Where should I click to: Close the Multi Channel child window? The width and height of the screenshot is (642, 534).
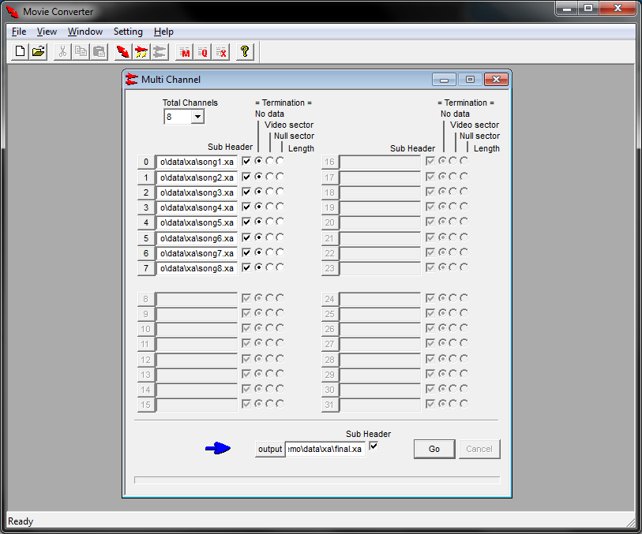pos(496,80)
